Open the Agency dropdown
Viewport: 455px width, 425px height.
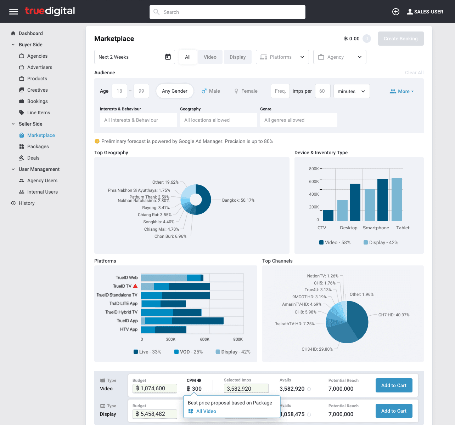(340, 57)
